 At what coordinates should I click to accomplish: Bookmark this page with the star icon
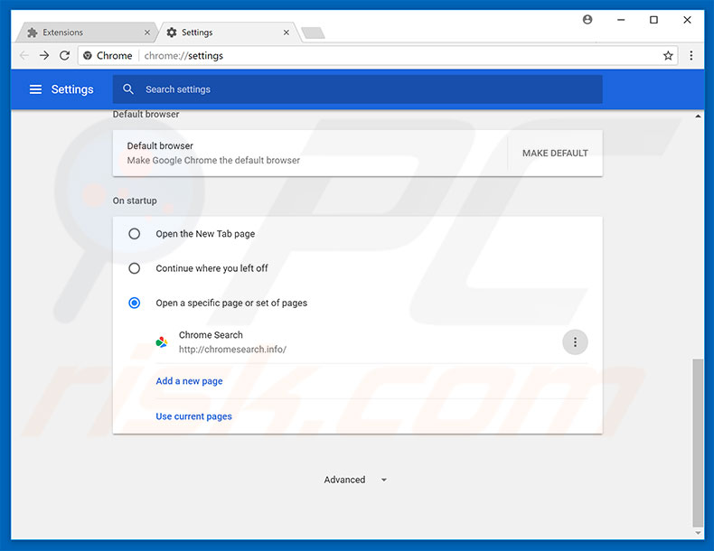(668, 55)
